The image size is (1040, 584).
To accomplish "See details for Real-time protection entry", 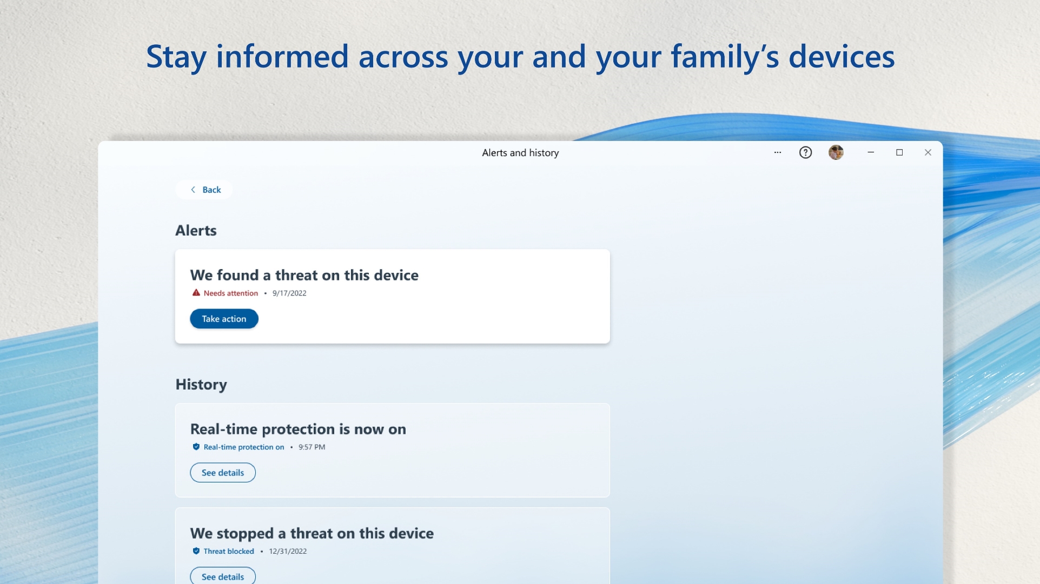I will tap(223, 473).
